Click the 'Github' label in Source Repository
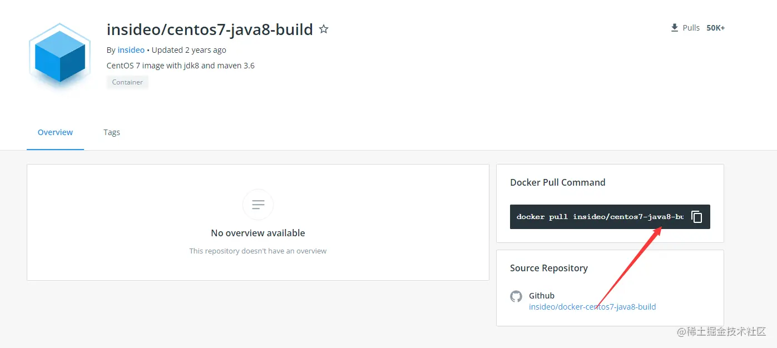Viewport: 777px width, 348px height. [542, 296]
